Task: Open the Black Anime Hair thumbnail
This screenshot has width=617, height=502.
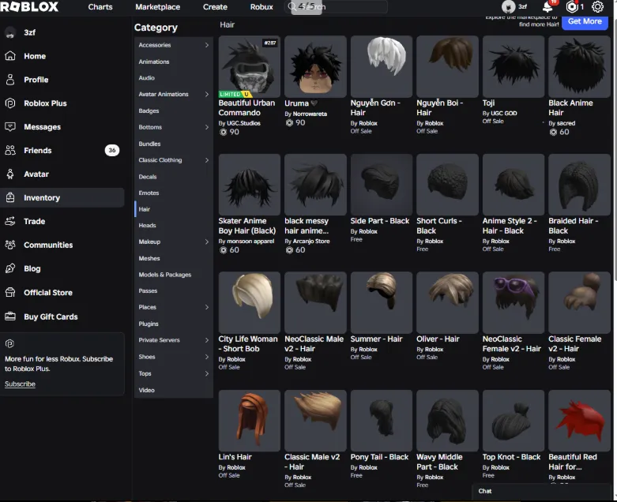Action: [x=579, y=66]
